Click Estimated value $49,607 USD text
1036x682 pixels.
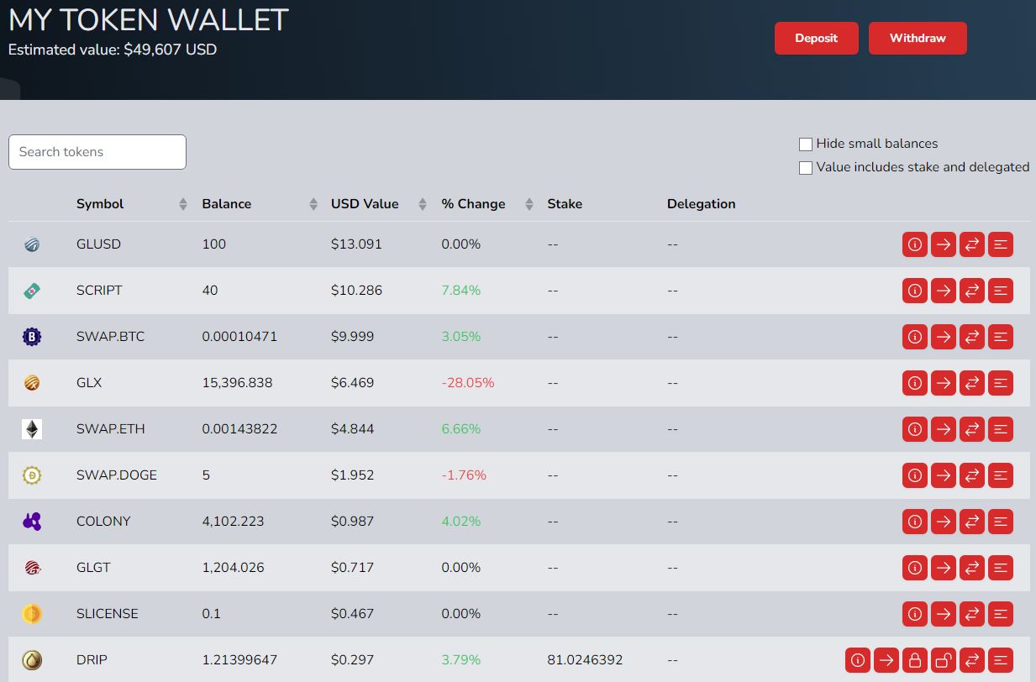click(113, 50)
